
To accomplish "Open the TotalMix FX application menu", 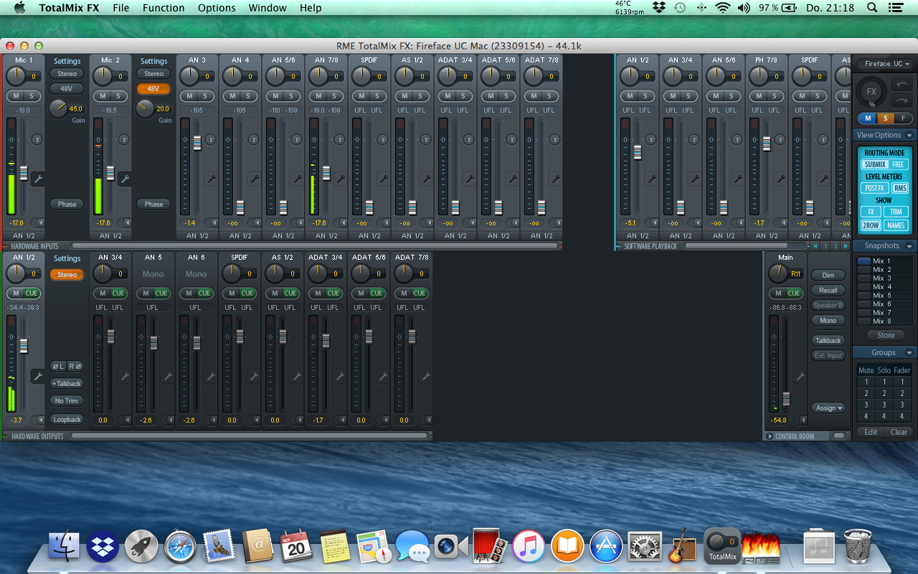I will coord(68,8).
